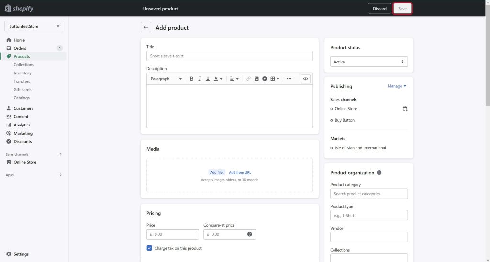This screenshot has height=262, width=490.
Task: Open the Product status Active dropdown
Action: [369, 62]
